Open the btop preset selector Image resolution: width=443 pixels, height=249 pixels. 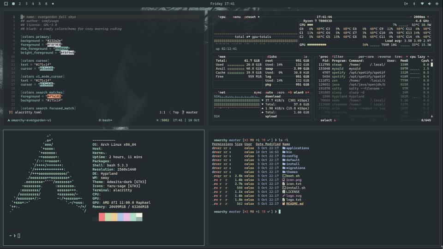point(250,17)
